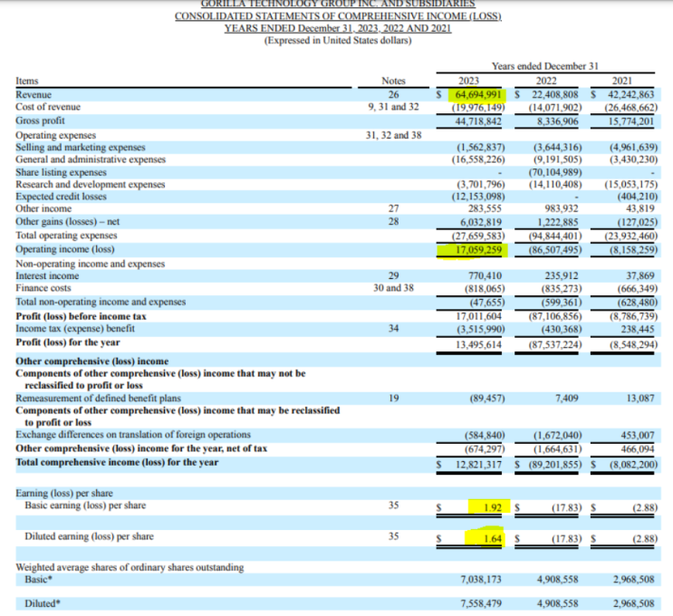Click the 'Items' column header
The width and height of the screenshot is (673, 616).
pos(26,81)
